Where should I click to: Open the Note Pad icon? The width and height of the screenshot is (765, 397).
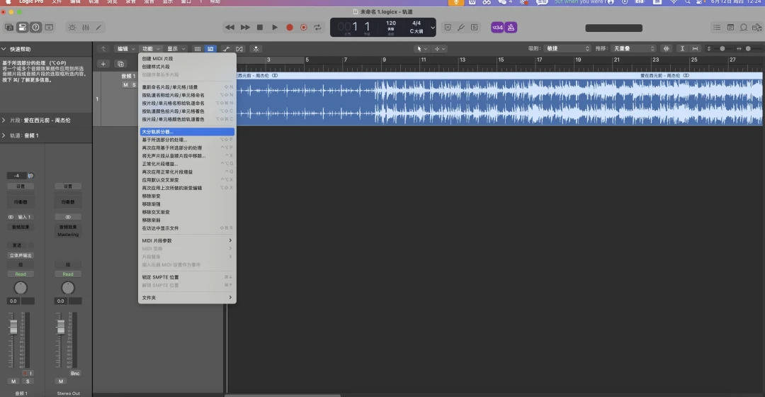pyautogui.click(x=730, y=28)
